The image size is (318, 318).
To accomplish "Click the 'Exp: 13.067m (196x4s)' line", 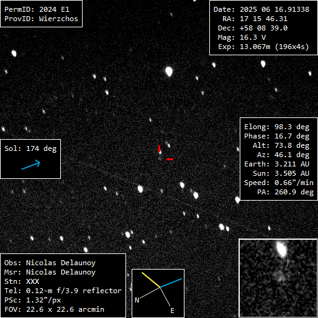I will click(263, 47).
